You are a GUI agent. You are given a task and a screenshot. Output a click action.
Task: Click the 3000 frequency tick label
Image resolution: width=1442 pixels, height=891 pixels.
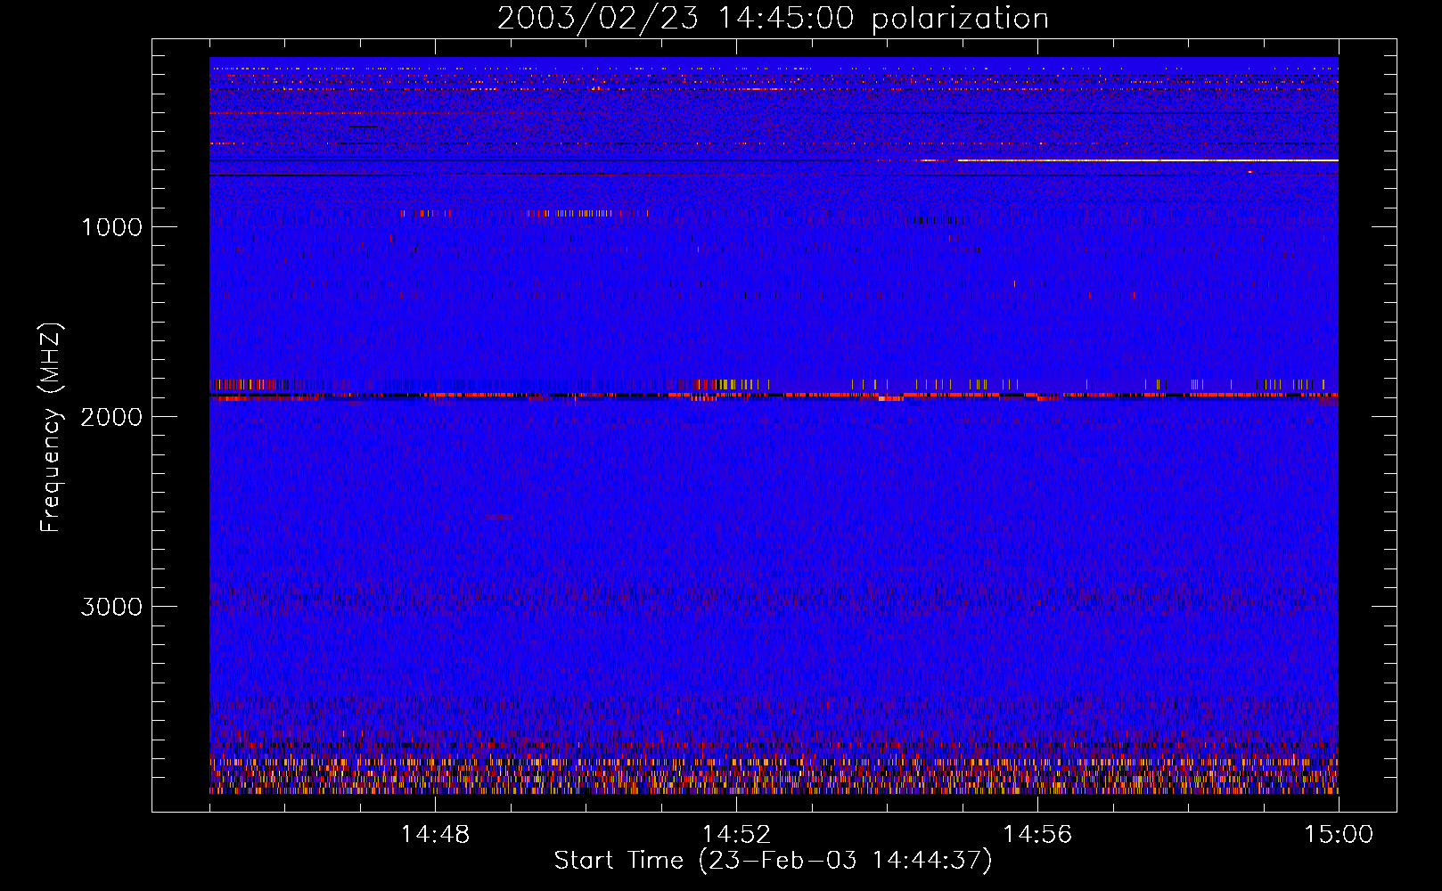tap(112, 607)
